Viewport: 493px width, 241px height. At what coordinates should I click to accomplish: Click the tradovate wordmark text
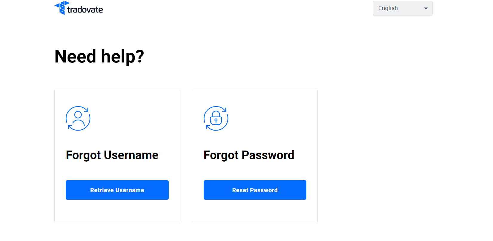click(x=85, y=9)
